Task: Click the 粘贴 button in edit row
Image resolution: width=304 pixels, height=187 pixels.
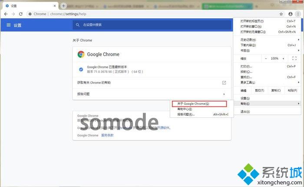Action: pos(292,90)
